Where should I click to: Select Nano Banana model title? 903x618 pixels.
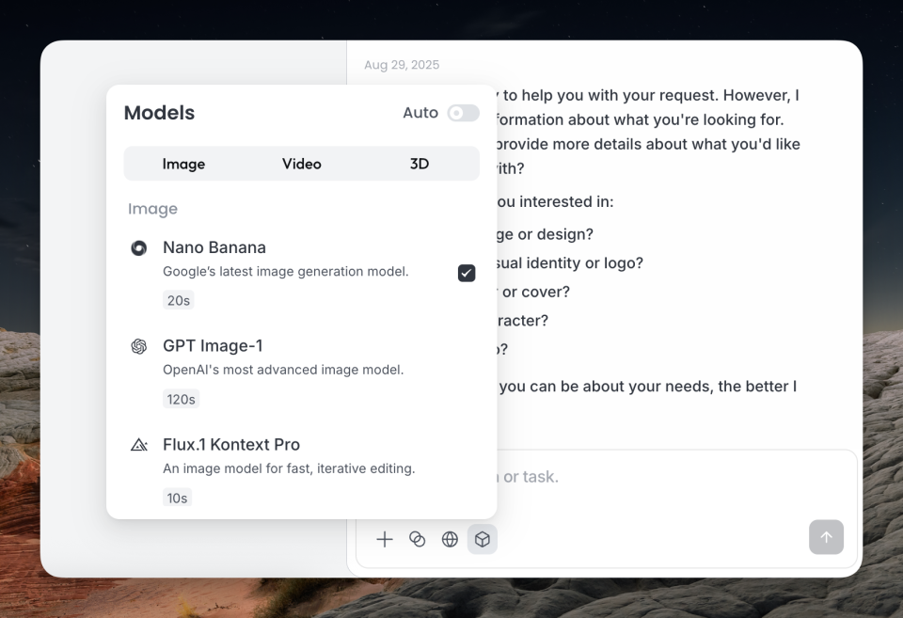pyautogui.click(x=214, y=248)
